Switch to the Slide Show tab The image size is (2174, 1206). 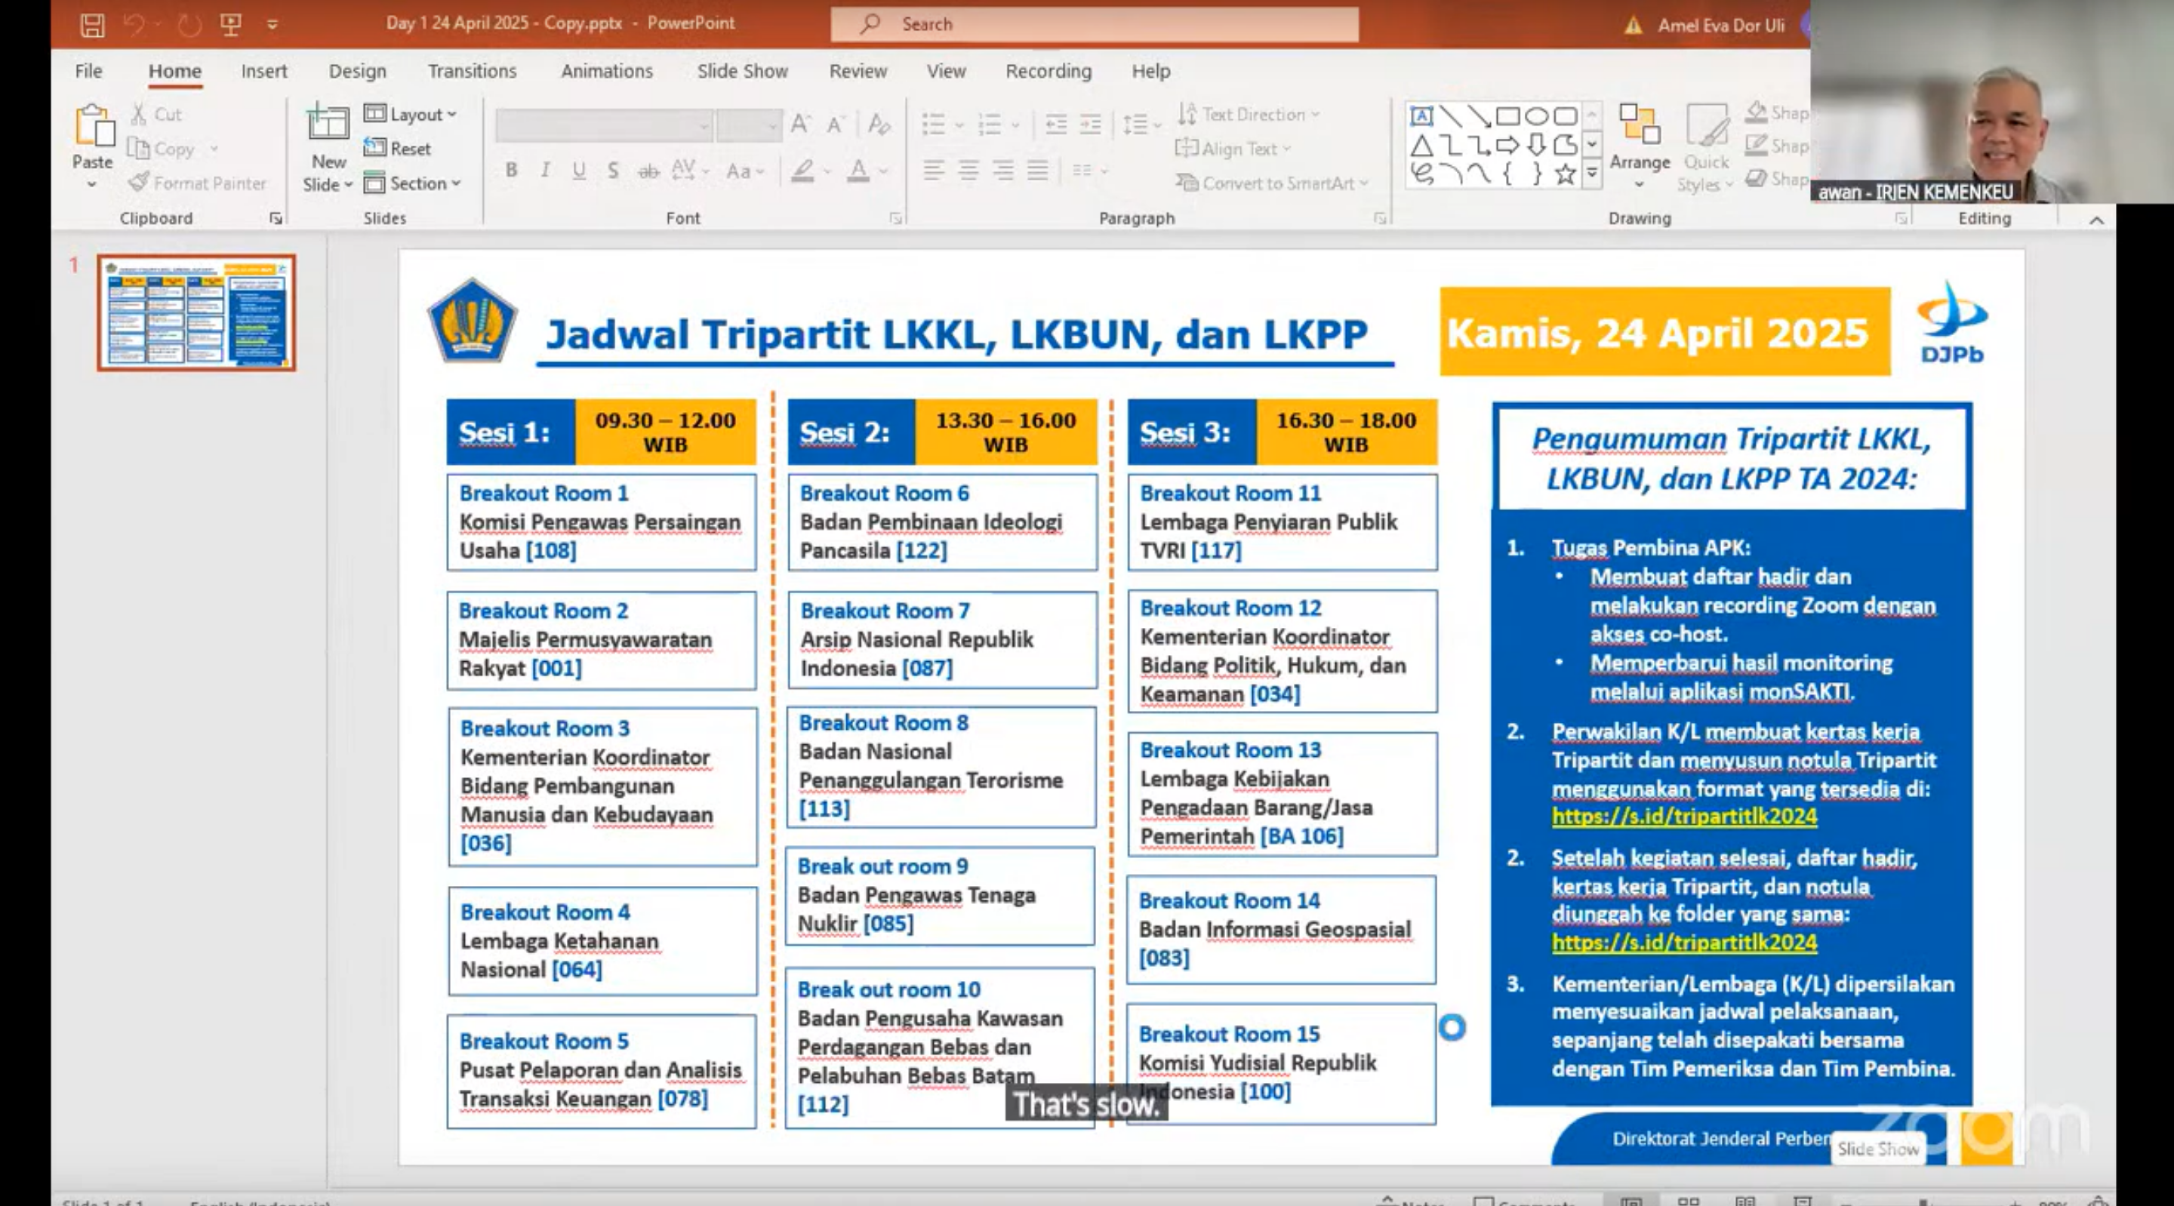pos(742,71)
